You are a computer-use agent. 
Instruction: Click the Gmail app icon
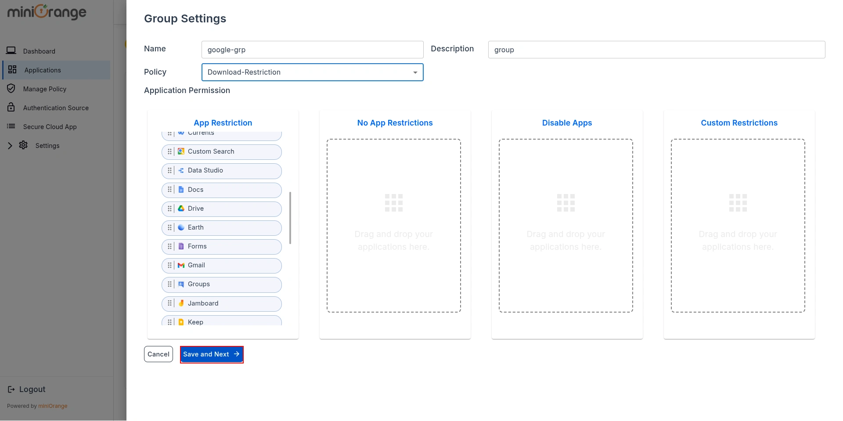coord(181,265)
